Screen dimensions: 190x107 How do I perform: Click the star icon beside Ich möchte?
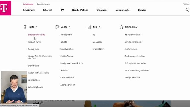121,27
